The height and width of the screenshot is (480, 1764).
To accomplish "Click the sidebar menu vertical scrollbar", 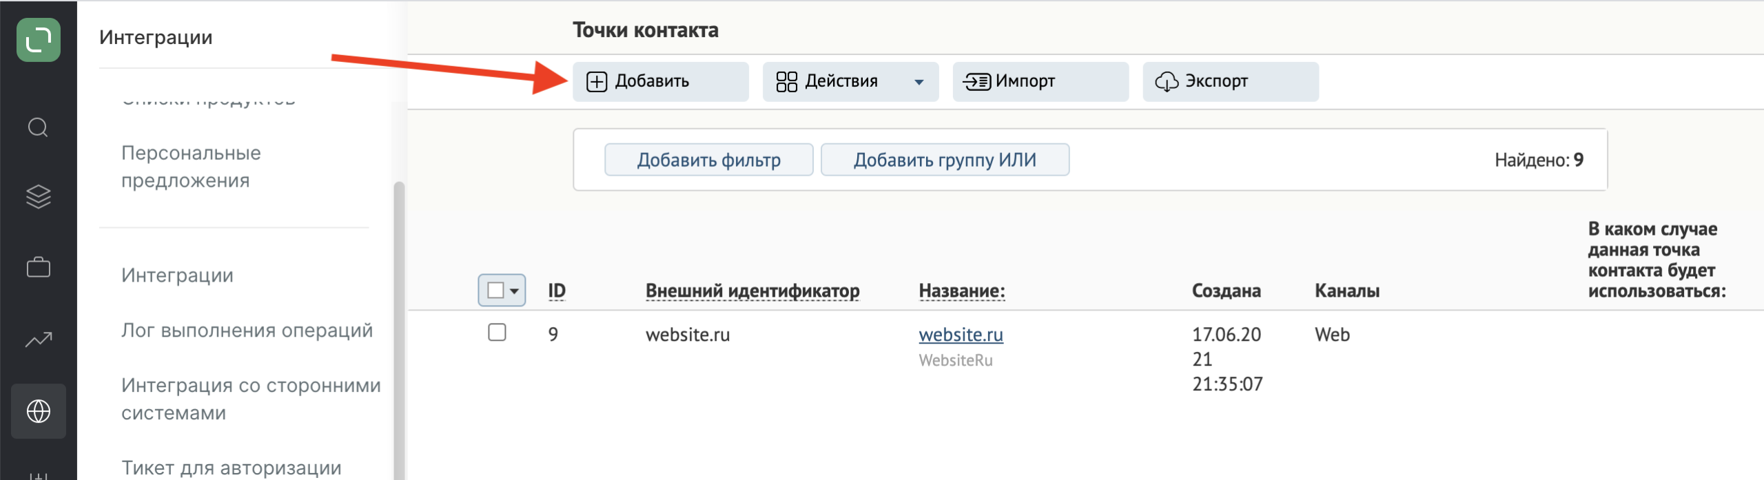I will tap(399, 310).
